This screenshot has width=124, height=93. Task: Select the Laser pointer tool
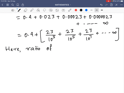pyautogui.click(x=70, y=10)
